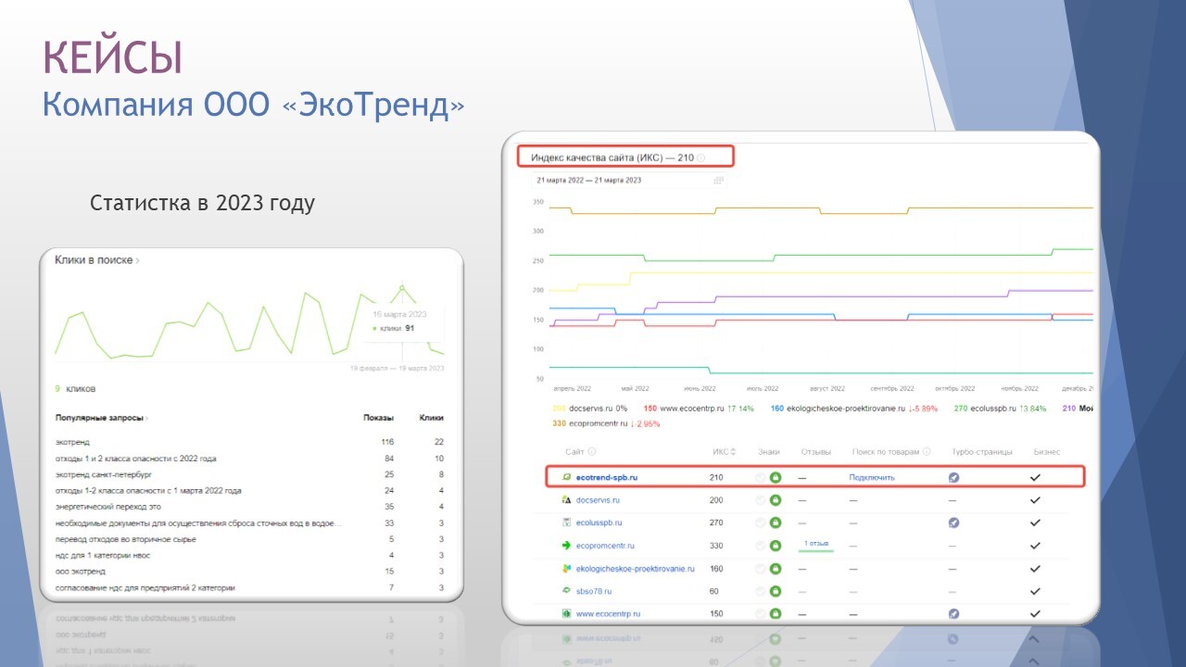The height and width of the screenshot is (667, 1186).
Task: Click the turbo-pages rocket icon for ecotrend-spb.ru
Action: click(x=953, y=477)
